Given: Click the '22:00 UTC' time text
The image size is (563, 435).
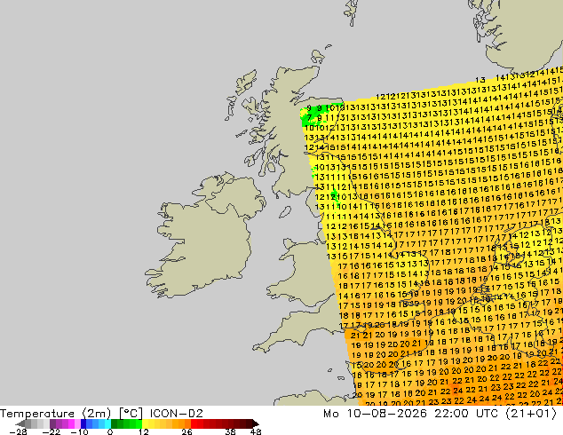Looking at the screenshot, I should pyautogui.click(x=466, y=414).
